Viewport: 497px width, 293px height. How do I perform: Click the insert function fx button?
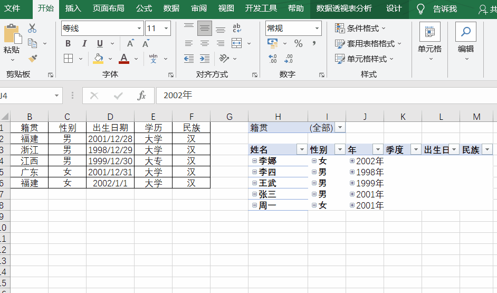point(141,96)
